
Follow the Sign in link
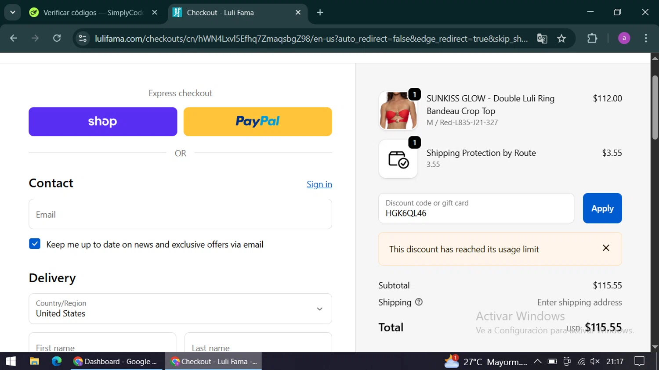[319, 184]
